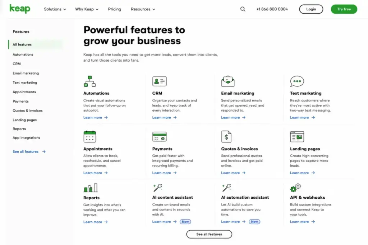This screenshot has width=368, height=245.
Task: Click the Try free button
Action: [x=344, y=9]
